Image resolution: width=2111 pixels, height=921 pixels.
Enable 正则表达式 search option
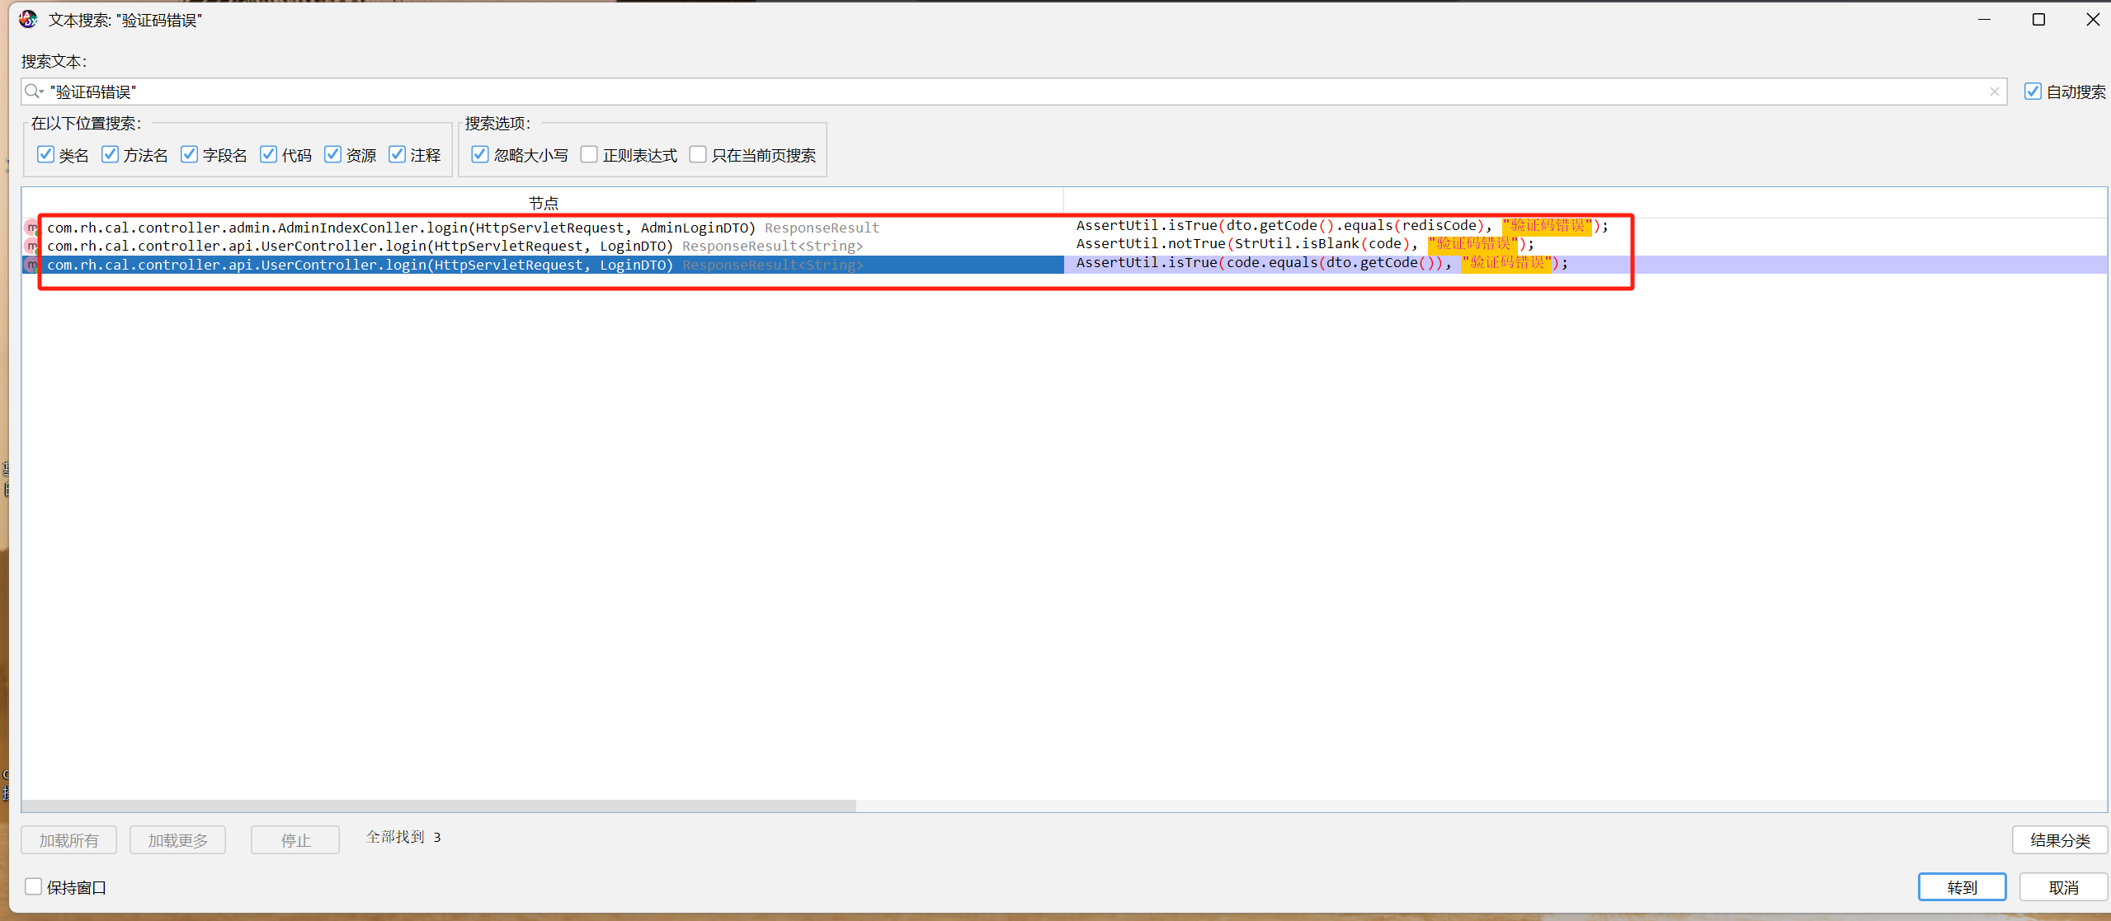click(589, 155)
